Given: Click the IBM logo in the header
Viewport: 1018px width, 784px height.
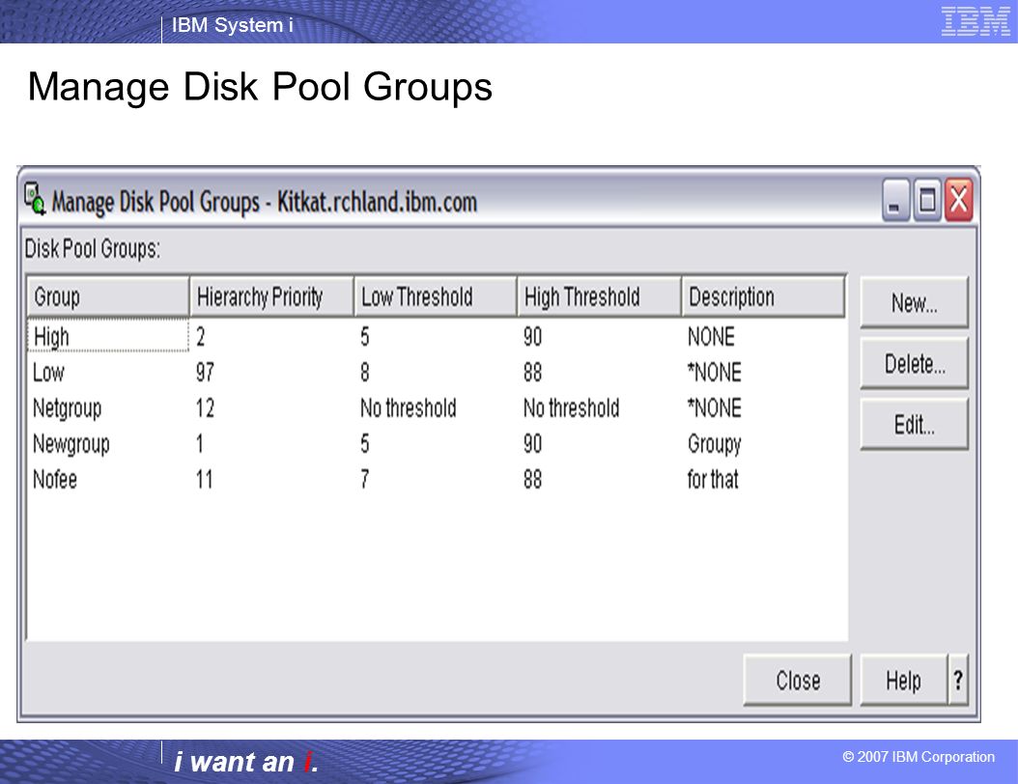Looking at the screenshot, I should [x=976, y=21].
